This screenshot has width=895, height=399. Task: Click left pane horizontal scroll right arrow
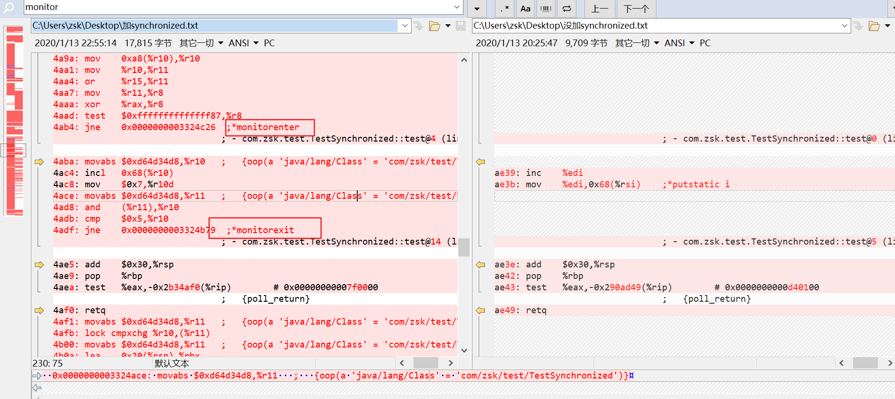coord(450,363)
